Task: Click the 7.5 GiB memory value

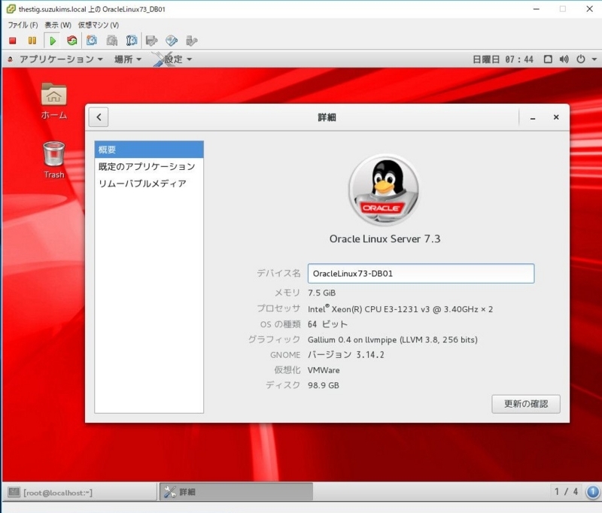Action: 322,293
